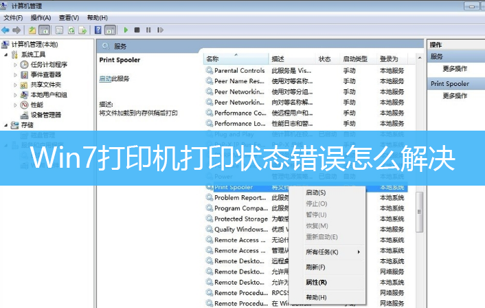Select 共享文件夹 in the tree

pyautogui.click(x=46, y=85)
